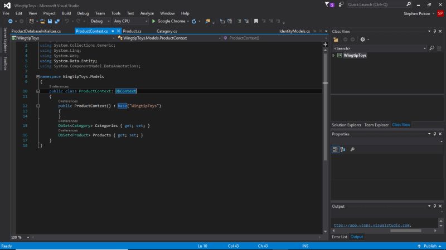Switch to ProductDatabaseInitializer.cs tab
Screen dimensions: 446x250
point(36,31)
